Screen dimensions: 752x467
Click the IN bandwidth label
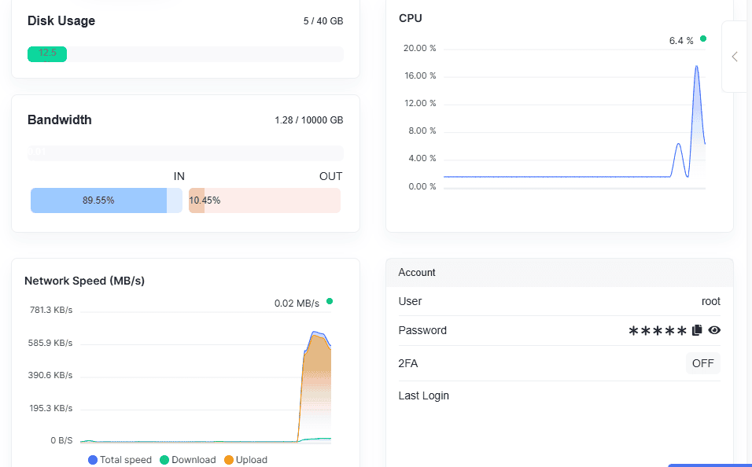[179, 176]
